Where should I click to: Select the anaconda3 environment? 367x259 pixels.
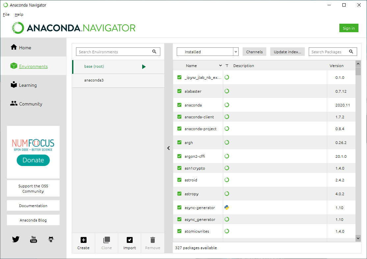[x=118, y=80]
